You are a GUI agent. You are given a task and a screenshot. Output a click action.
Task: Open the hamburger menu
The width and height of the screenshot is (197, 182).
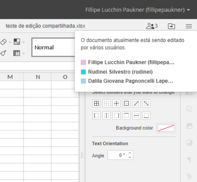coord(189,26)
